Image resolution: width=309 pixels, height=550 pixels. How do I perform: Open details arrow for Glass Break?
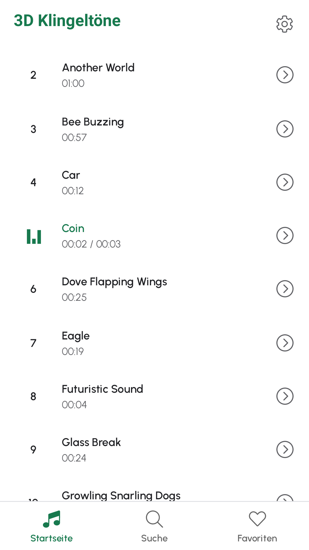click(x=285, y=449)
